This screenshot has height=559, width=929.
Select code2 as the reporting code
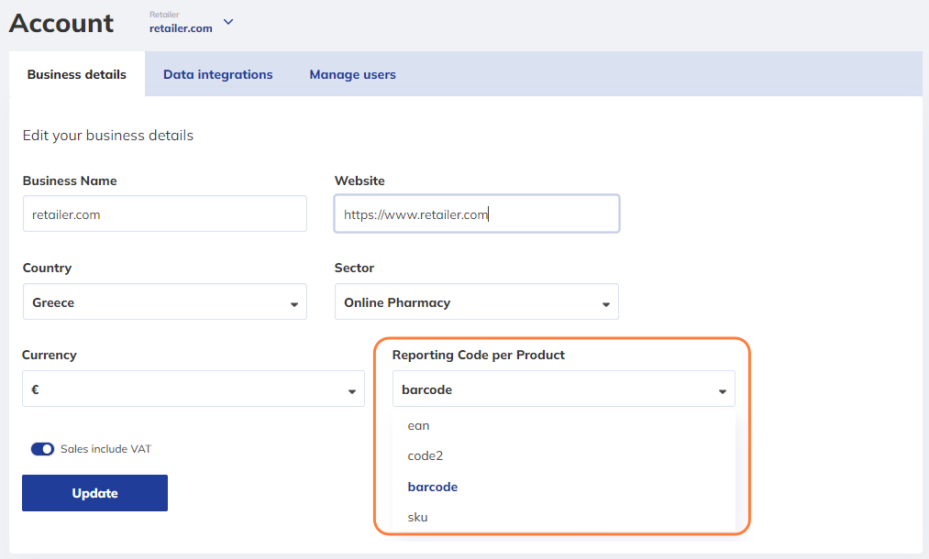pos(426,455)
